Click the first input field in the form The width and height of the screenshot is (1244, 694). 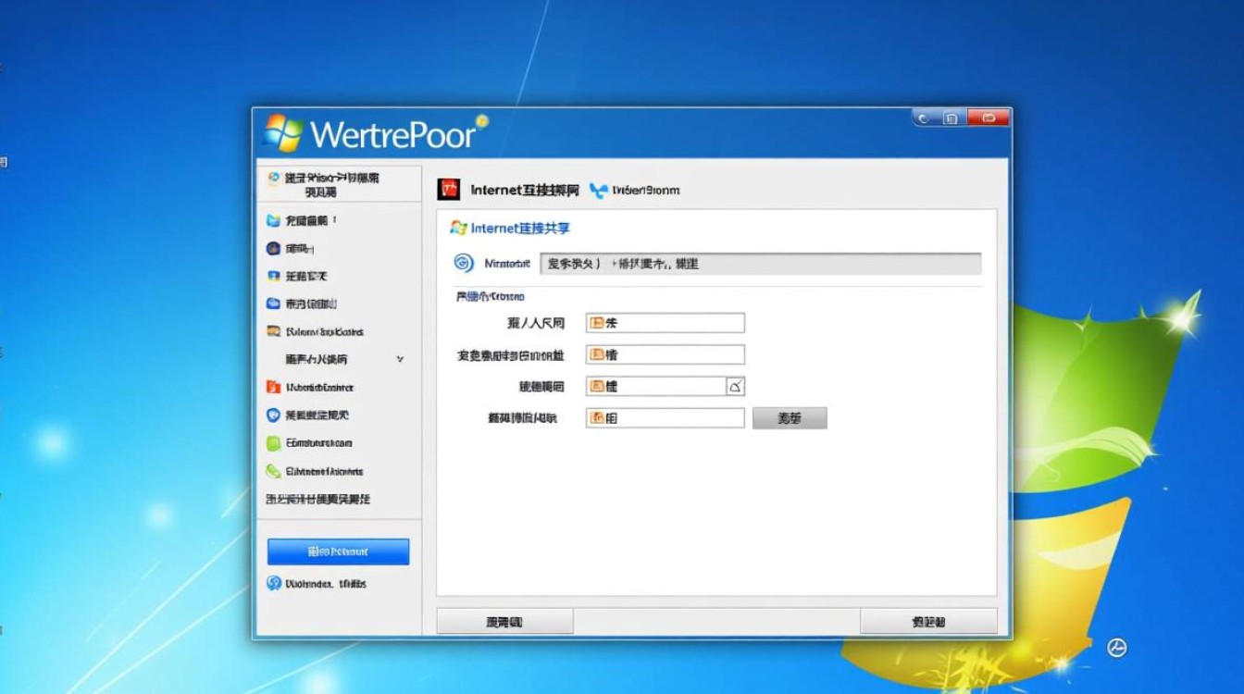click(x=665, y=323)
